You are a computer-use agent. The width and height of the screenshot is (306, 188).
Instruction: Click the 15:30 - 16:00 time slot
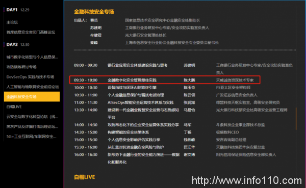point(86,147)
